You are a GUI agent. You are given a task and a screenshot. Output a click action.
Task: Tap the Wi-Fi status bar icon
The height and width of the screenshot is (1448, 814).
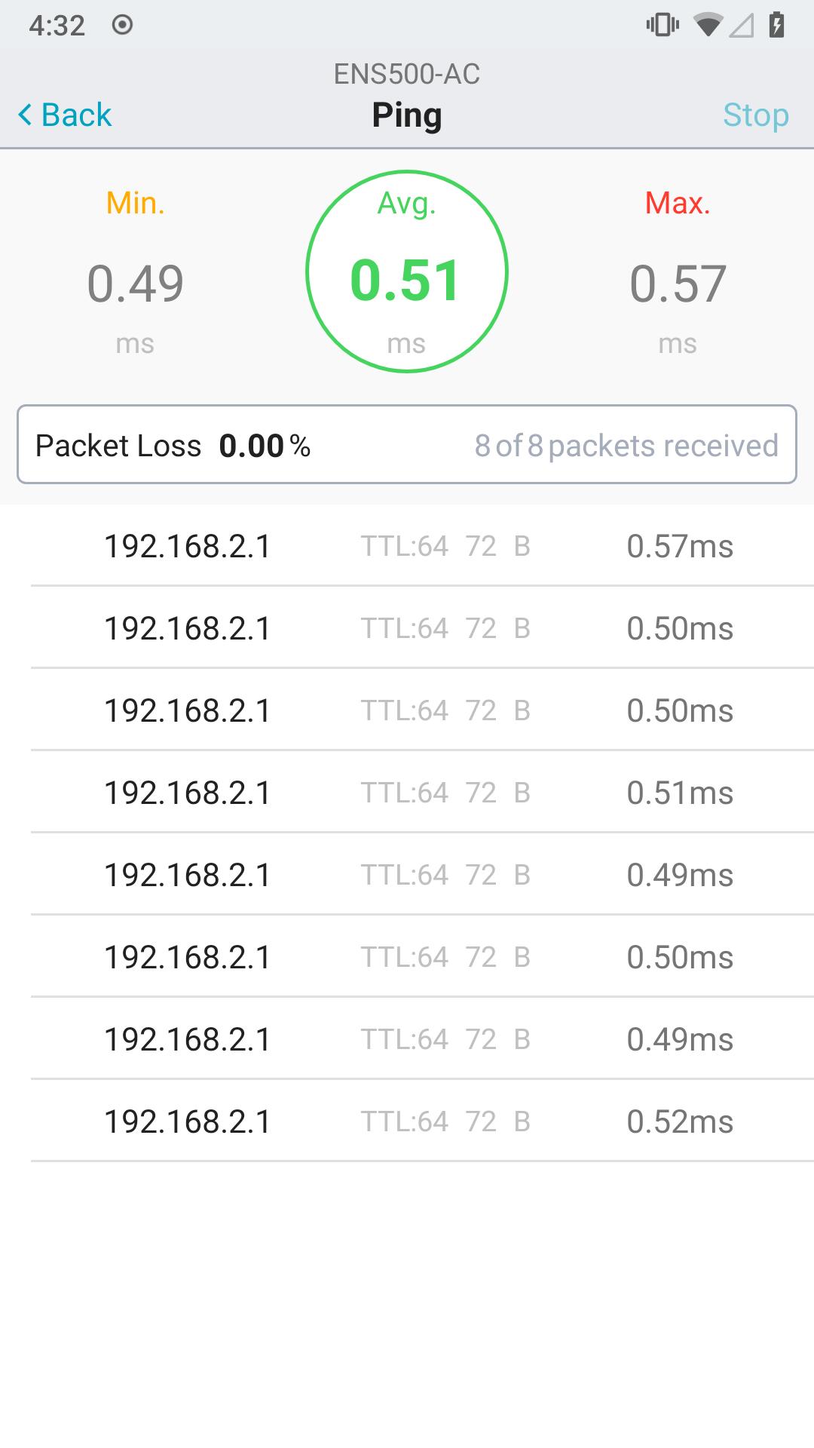point(708,26)
